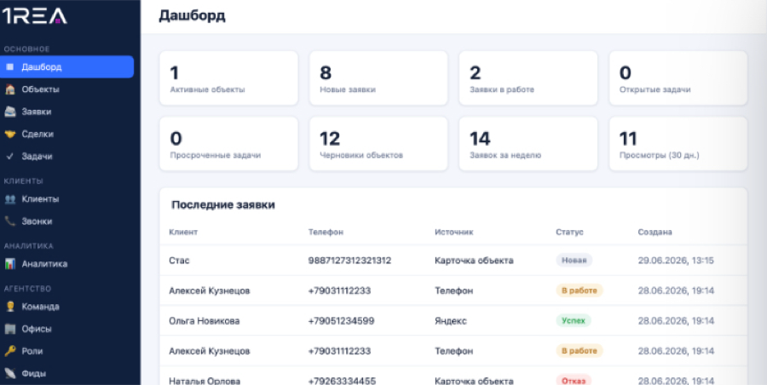Click the Успех status badge

tap(574, 321)
